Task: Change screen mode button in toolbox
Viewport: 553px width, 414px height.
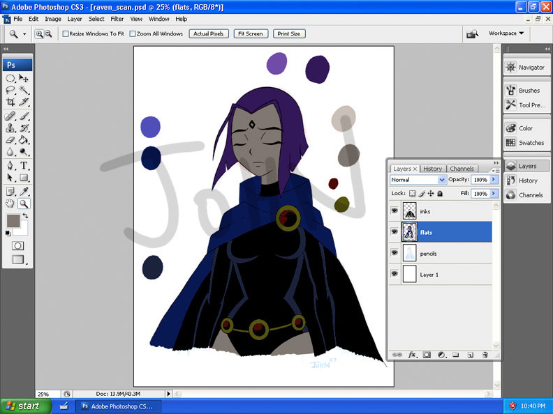Action: pyautogui.click(x=18, y=259)
